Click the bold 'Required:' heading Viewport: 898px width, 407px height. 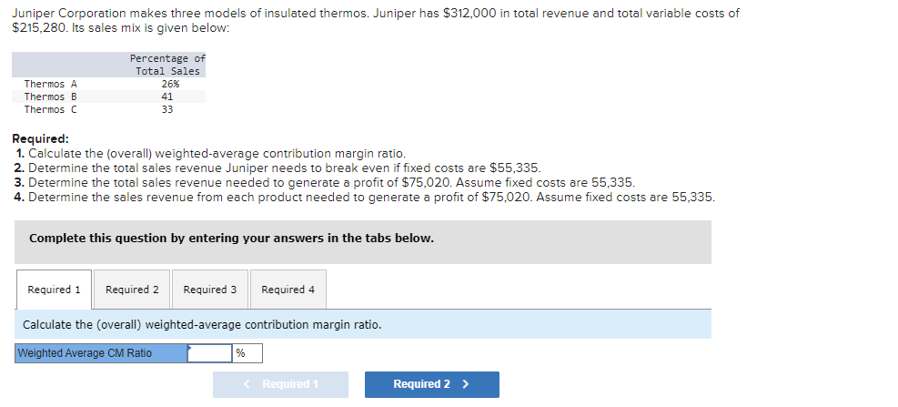40,139
